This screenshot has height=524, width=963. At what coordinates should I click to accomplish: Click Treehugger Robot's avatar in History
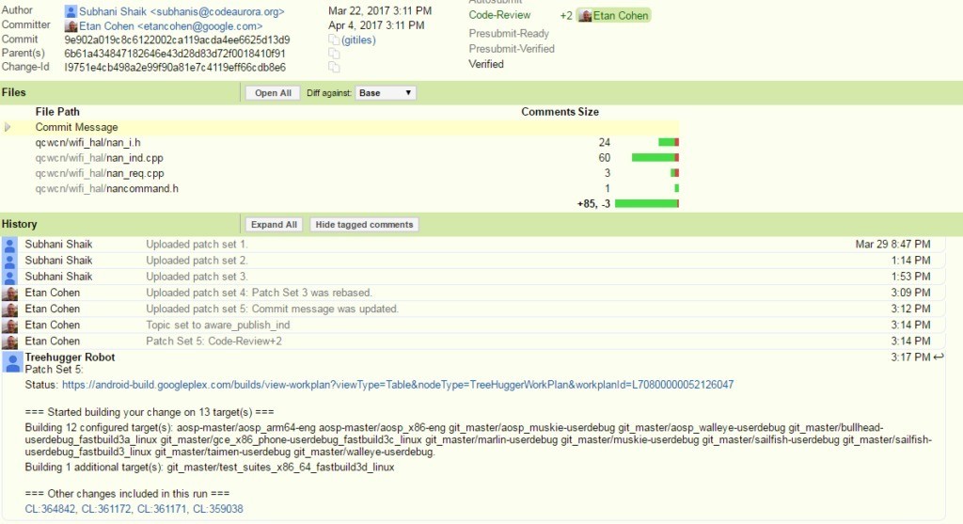pos(9,360)
